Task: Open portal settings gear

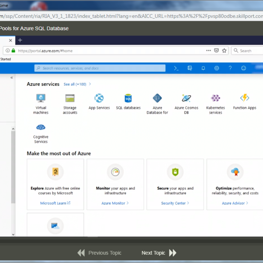Action: [217, 68]
